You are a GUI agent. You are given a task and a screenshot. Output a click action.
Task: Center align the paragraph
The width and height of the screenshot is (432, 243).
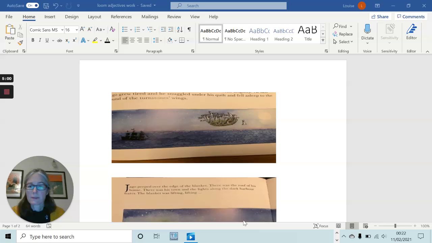click(x=132, y=40)
